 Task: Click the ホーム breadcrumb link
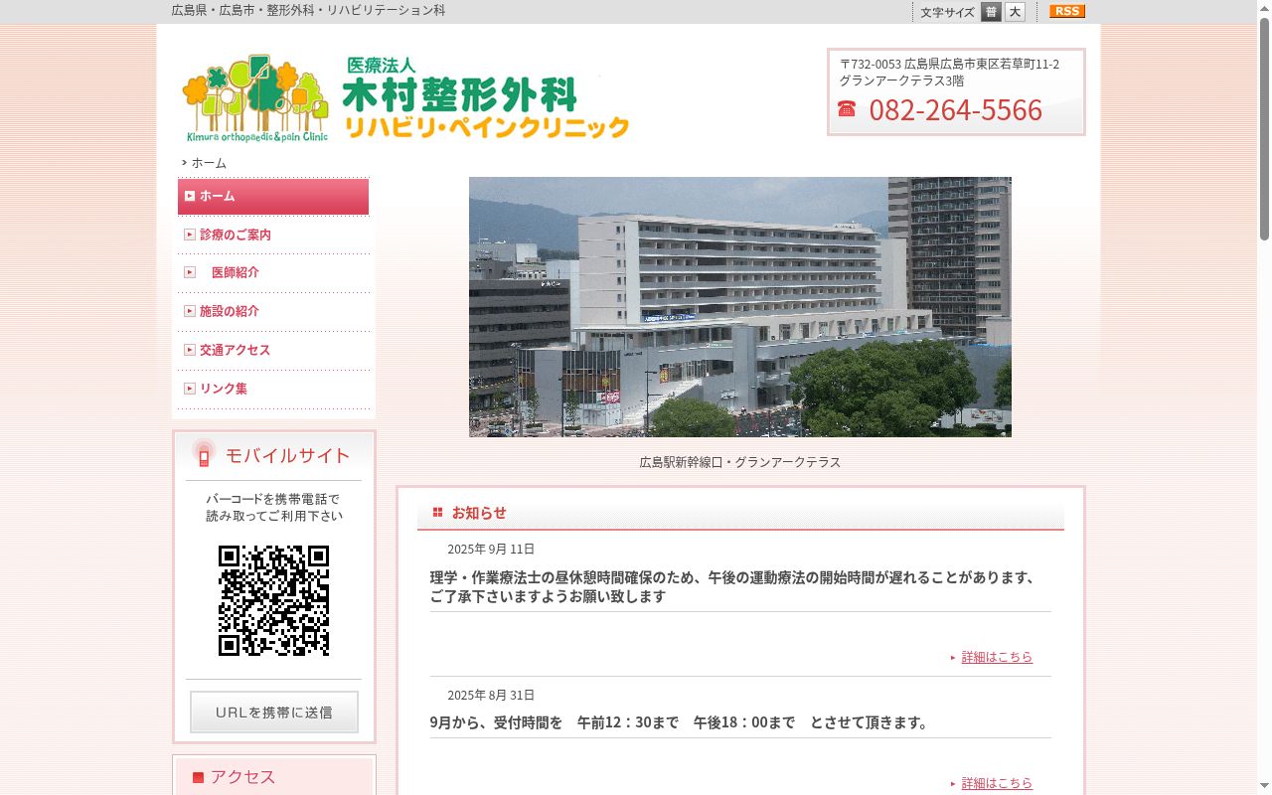(x=209, y=163)
